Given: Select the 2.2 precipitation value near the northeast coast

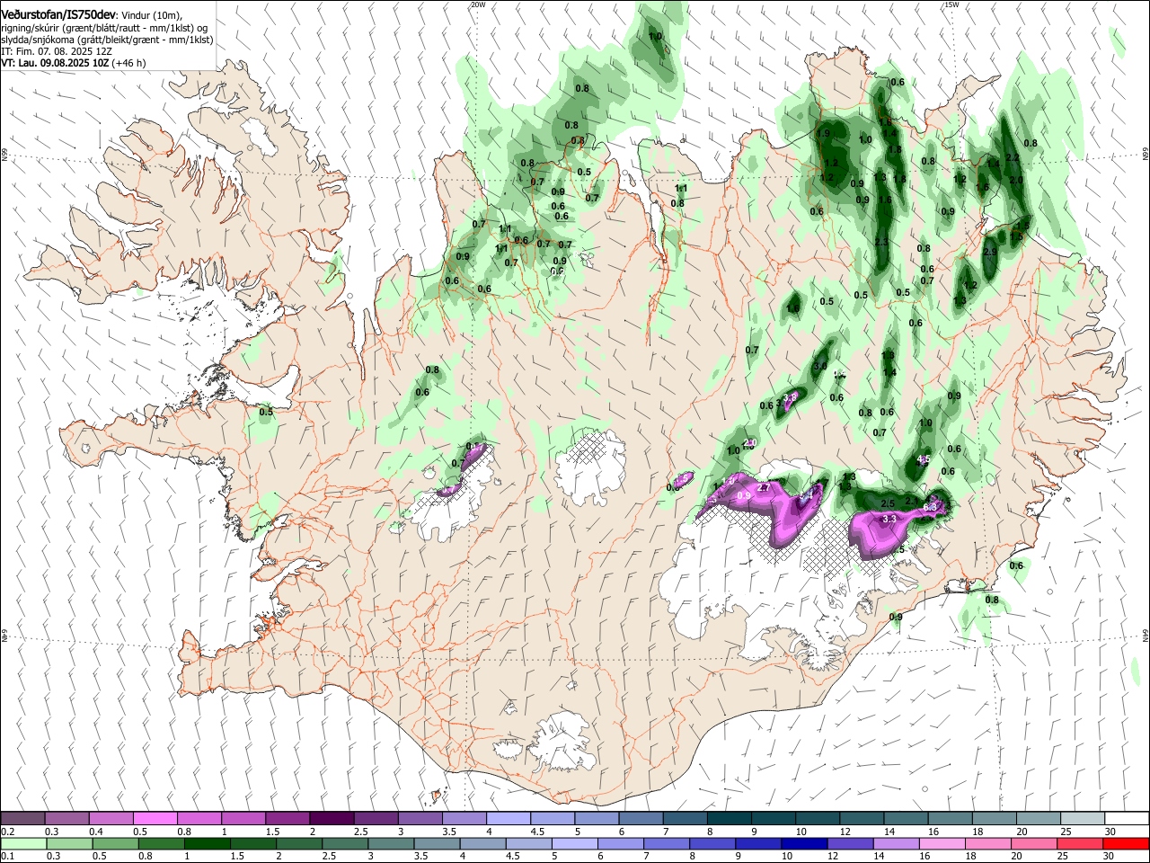Looking at the screenshot, I should pos(1013,157).
